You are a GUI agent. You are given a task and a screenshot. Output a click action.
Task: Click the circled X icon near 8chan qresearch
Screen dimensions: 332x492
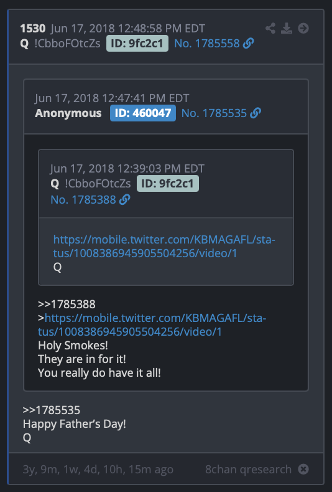point(303,470)
